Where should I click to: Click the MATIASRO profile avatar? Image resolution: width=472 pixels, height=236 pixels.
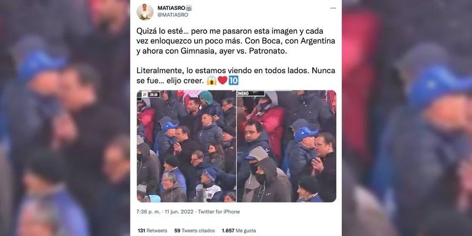(145, 12)
